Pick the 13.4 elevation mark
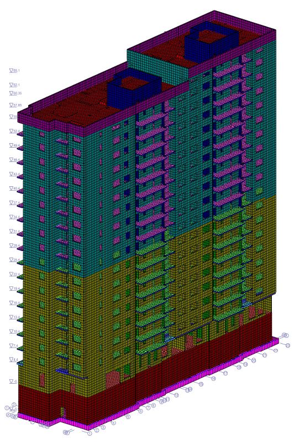This screenshot has height=445, width=294. (14, 317)
